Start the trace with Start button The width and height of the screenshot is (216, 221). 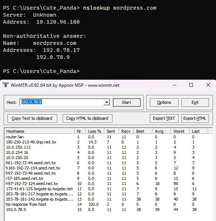click(x=127, y=102)
